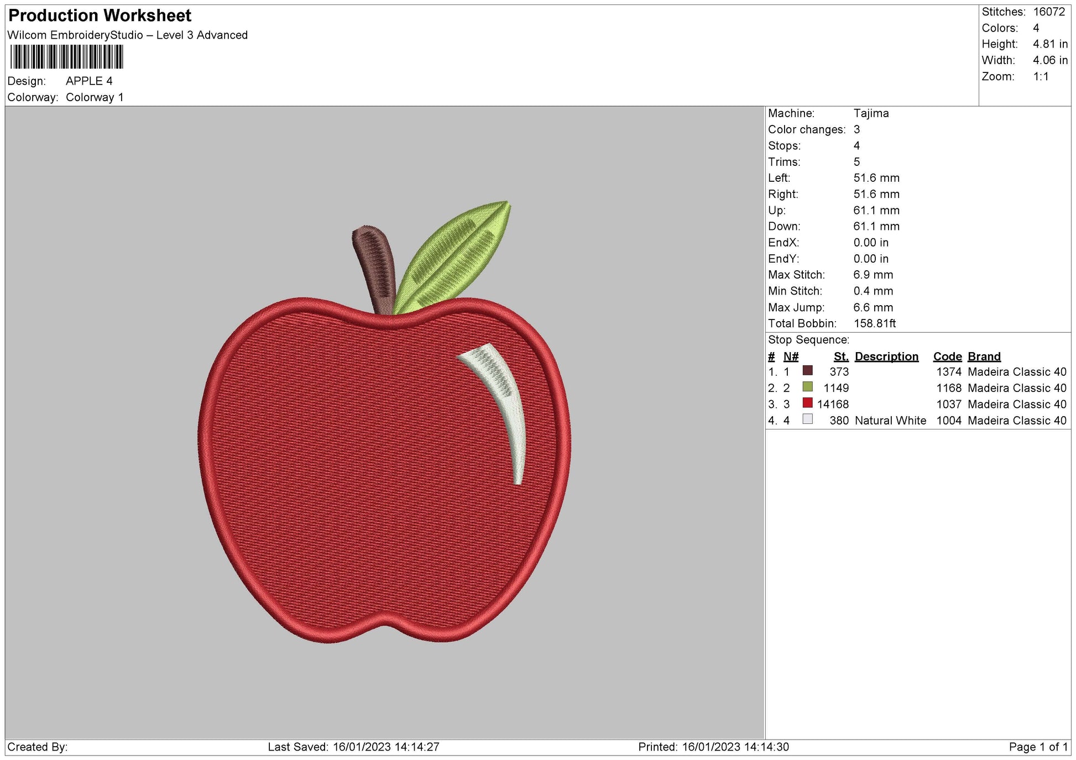1076x760 pixels.
Task: Click the machine value Tajima
Action: 871,113
